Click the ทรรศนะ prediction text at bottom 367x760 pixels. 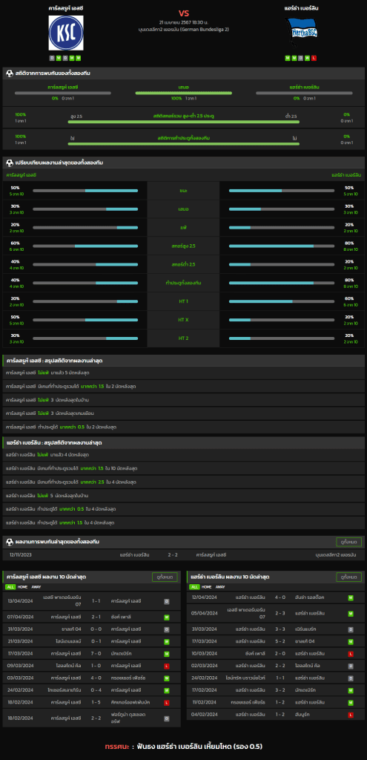tap(184, 747)
